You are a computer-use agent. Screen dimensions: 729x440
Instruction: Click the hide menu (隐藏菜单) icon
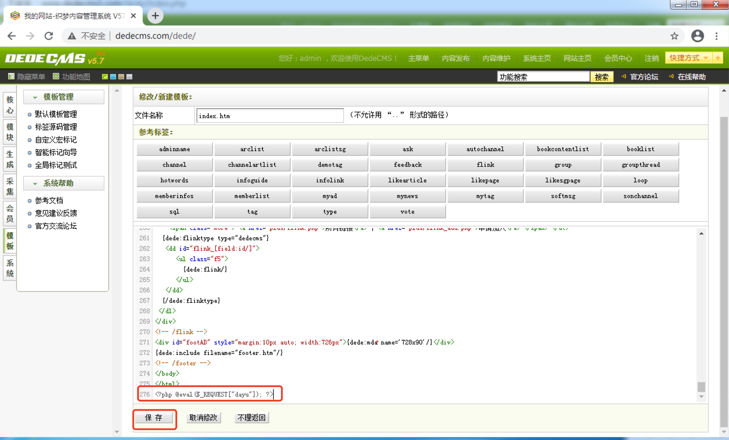(11, 76)
